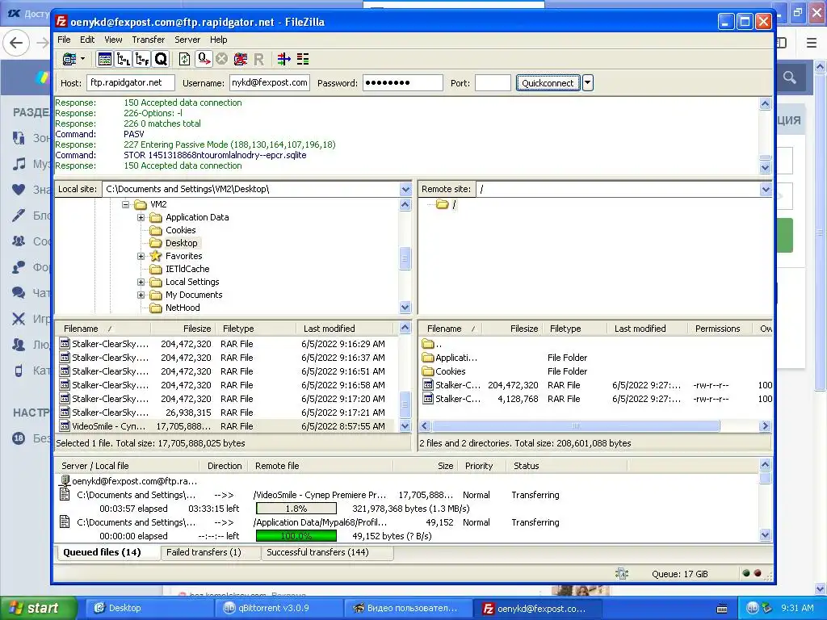827x620 pixels.
Task: Open the Local site path dropdown
Action: pyautogui.click(x=405, y=189)
